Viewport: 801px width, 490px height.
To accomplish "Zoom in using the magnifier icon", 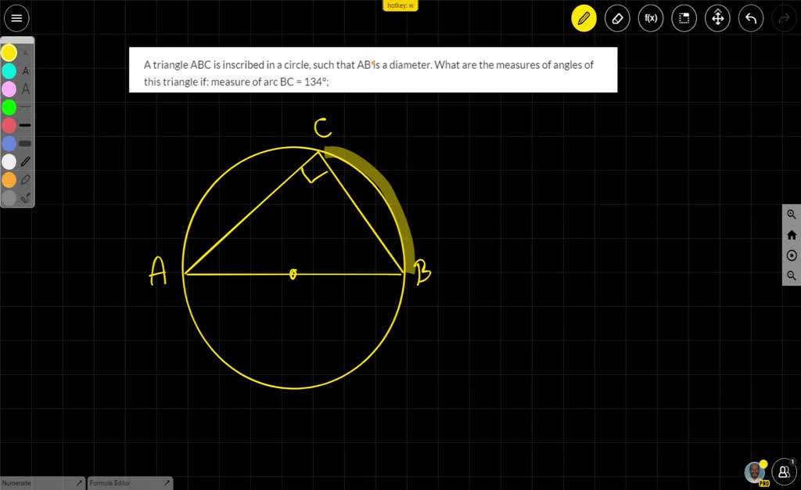I will 791,214.
